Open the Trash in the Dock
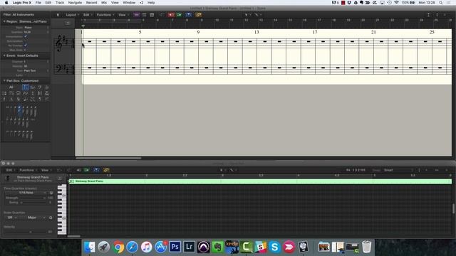456x256 pixels. coord(366,247)
